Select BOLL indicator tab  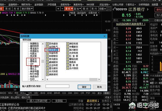pos(23,93)
